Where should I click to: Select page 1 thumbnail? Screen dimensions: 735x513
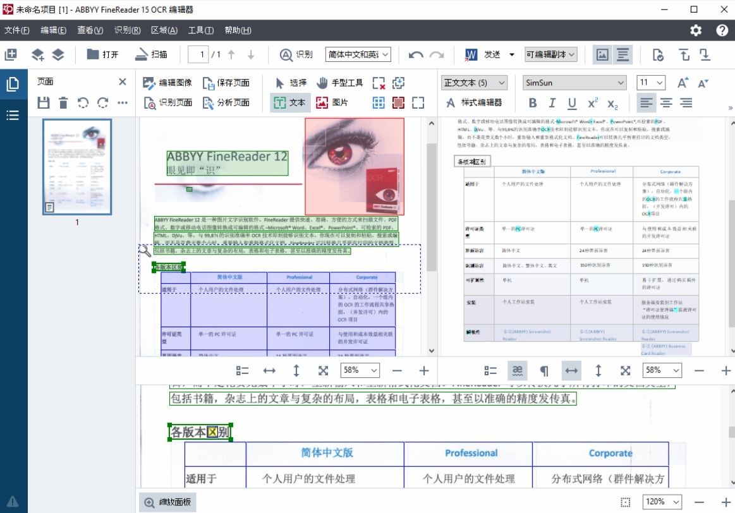pyautogui.click(x=77, y=167)
